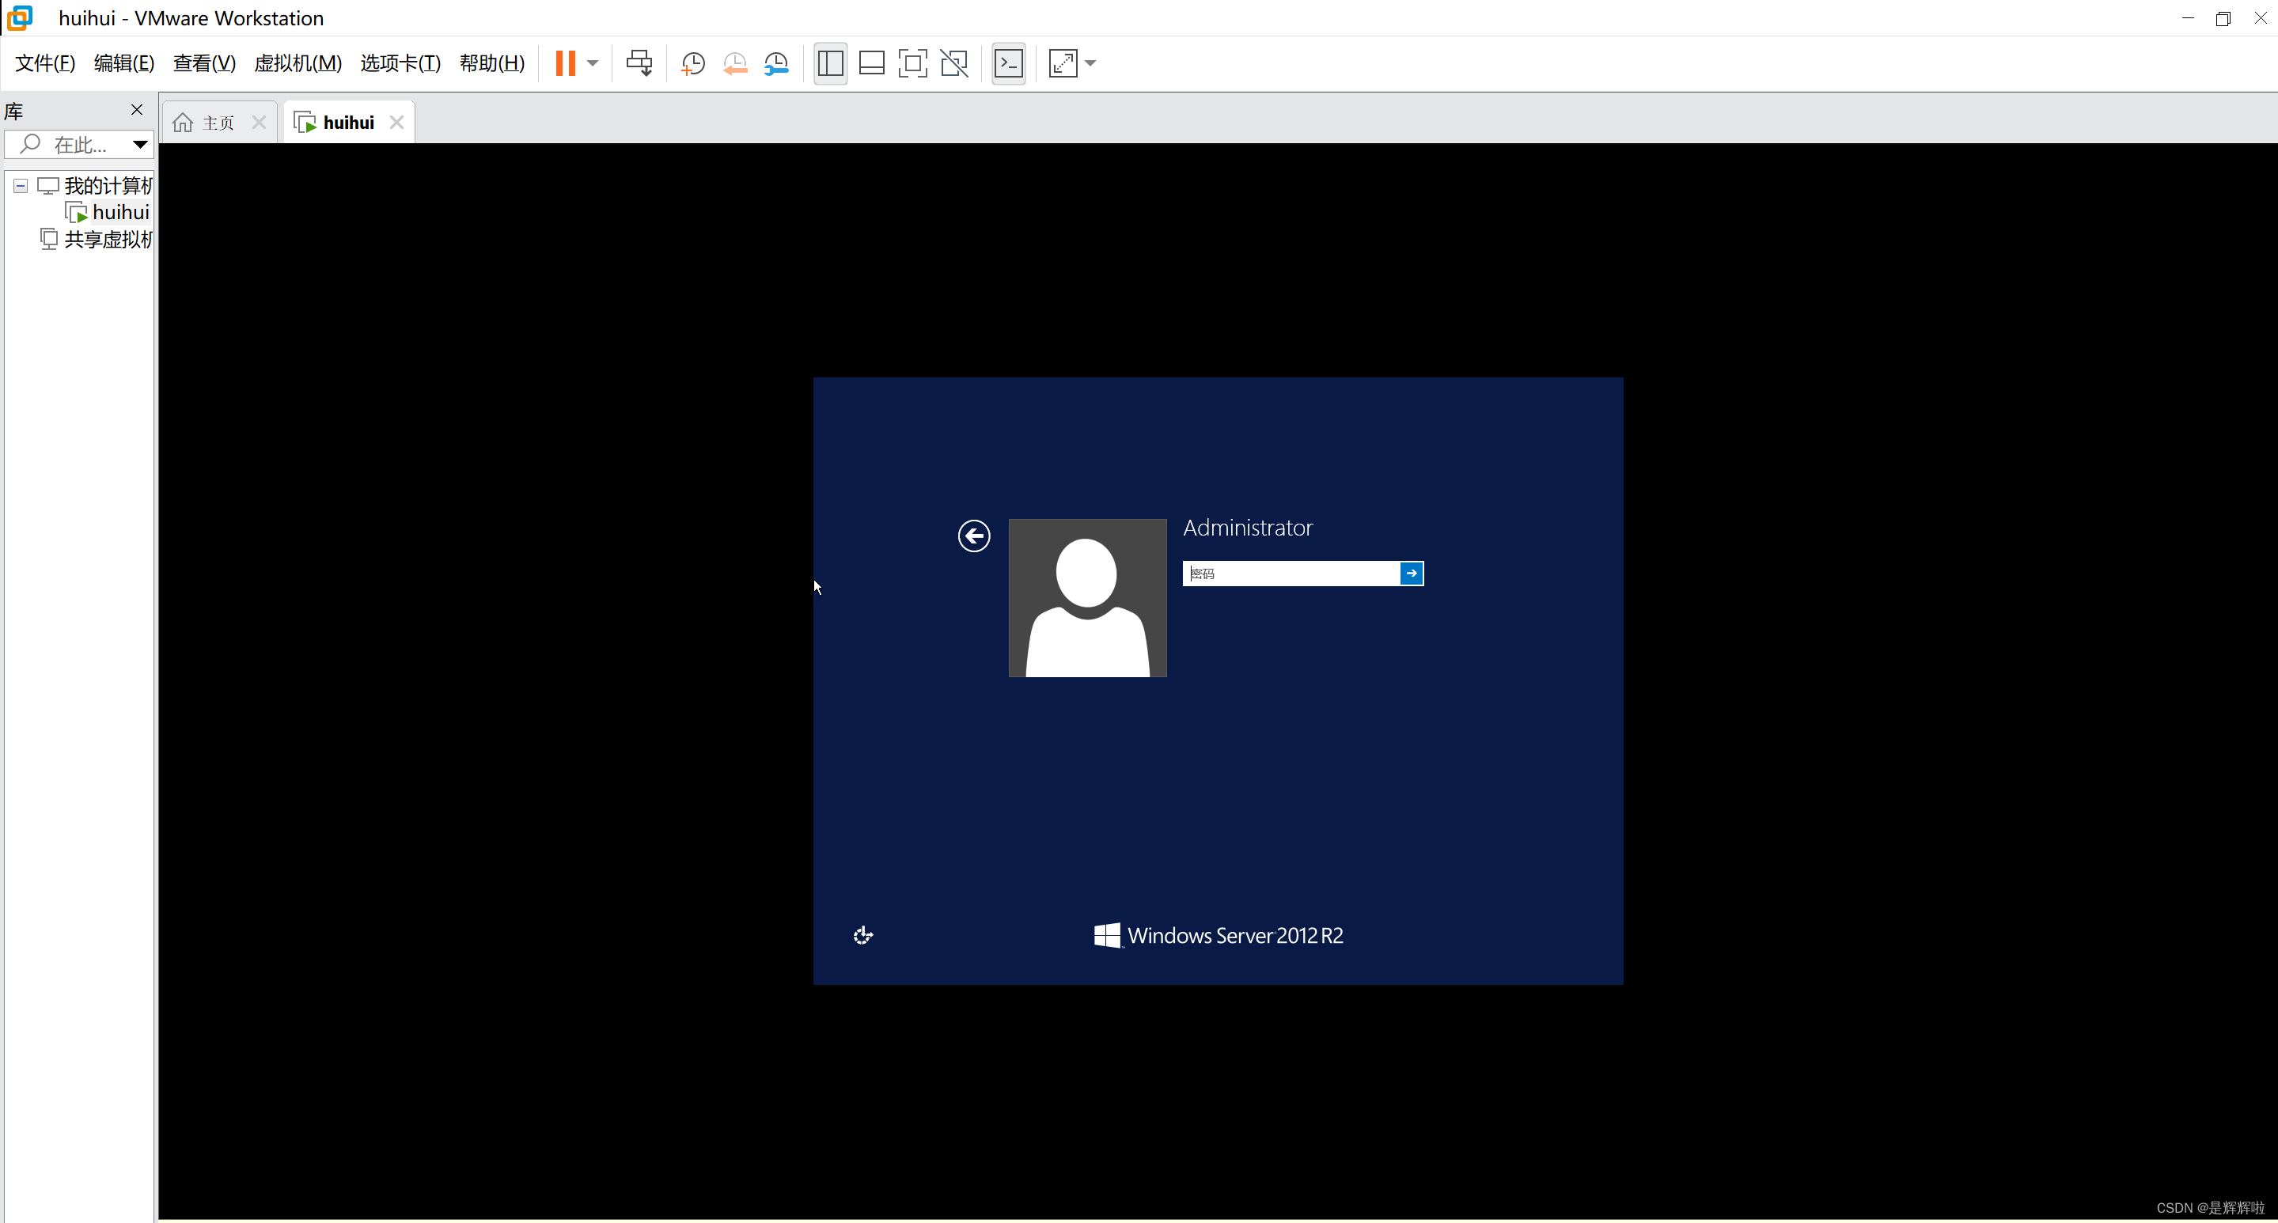Submit password with the arrow button
Image resolution: width=2278 pixels, height=1223 pixels.
1412,573
